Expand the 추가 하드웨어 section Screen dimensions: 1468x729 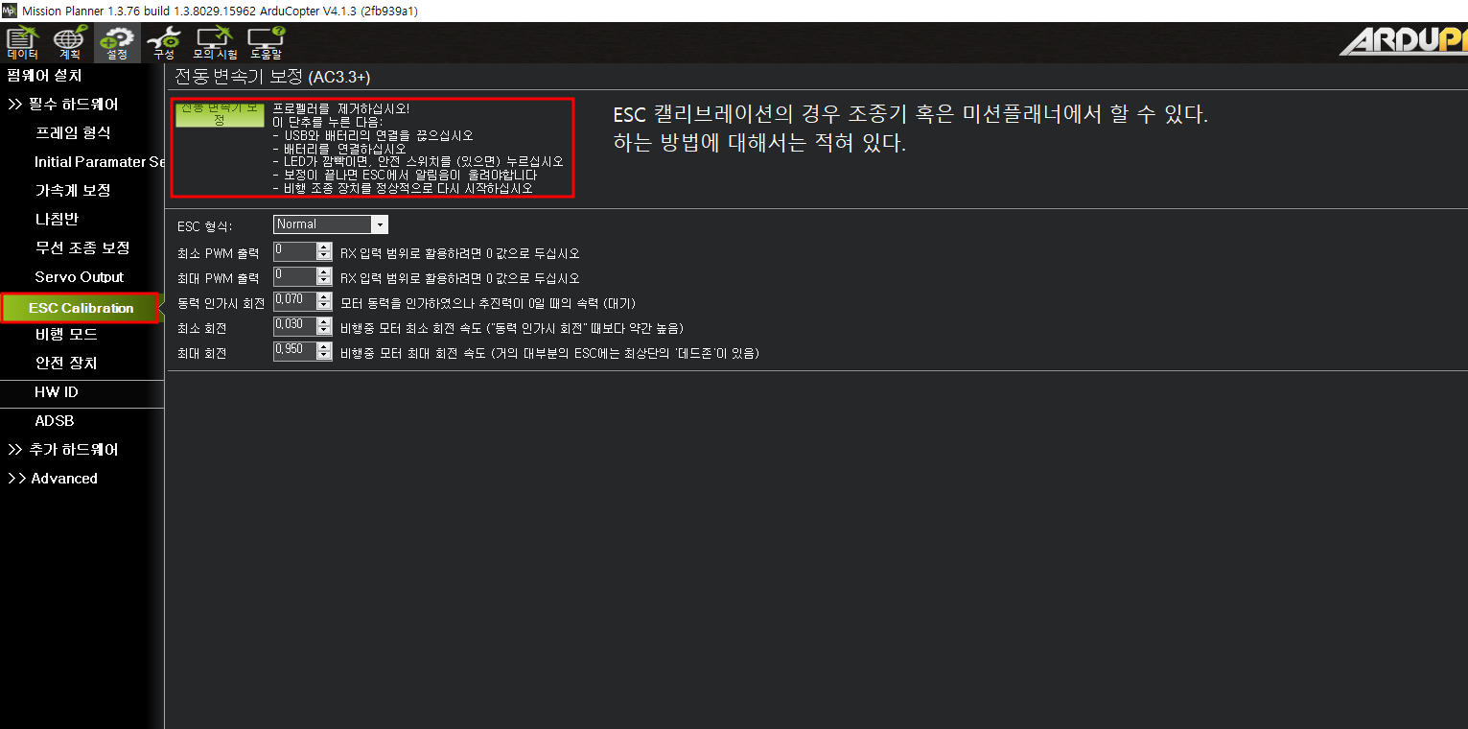pos(63,449)
